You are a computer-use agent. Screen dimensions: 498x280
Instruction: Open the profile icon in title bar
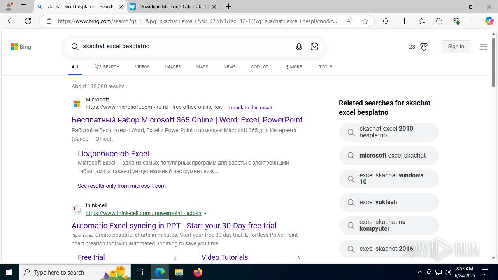point(9,7)
